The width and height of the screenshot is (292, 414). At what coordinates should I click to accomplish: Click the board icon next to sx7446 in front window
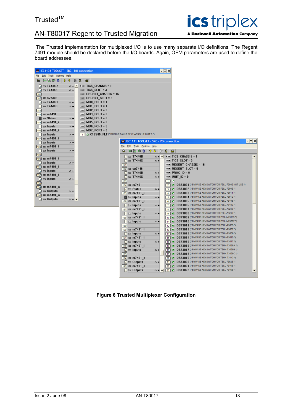pos(130,169)
